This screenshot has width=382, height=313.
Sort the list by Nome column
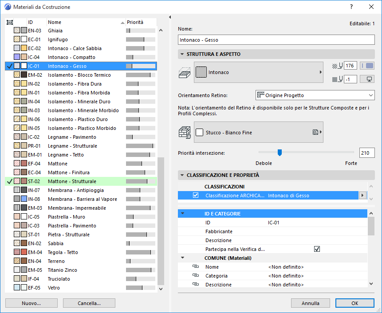click(86, 22)
